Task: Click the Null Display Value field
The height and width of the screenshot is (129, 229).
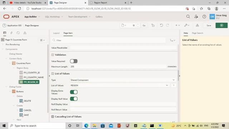Action: tap(123, 104)
